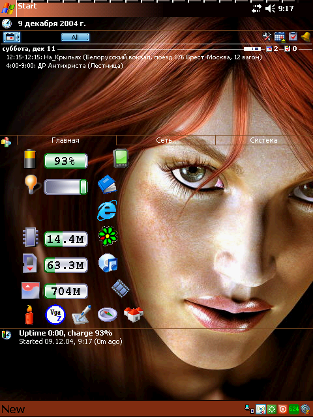The image size is (313, 417).
Task: Launch the Vga Z icon
Action: 55,315
